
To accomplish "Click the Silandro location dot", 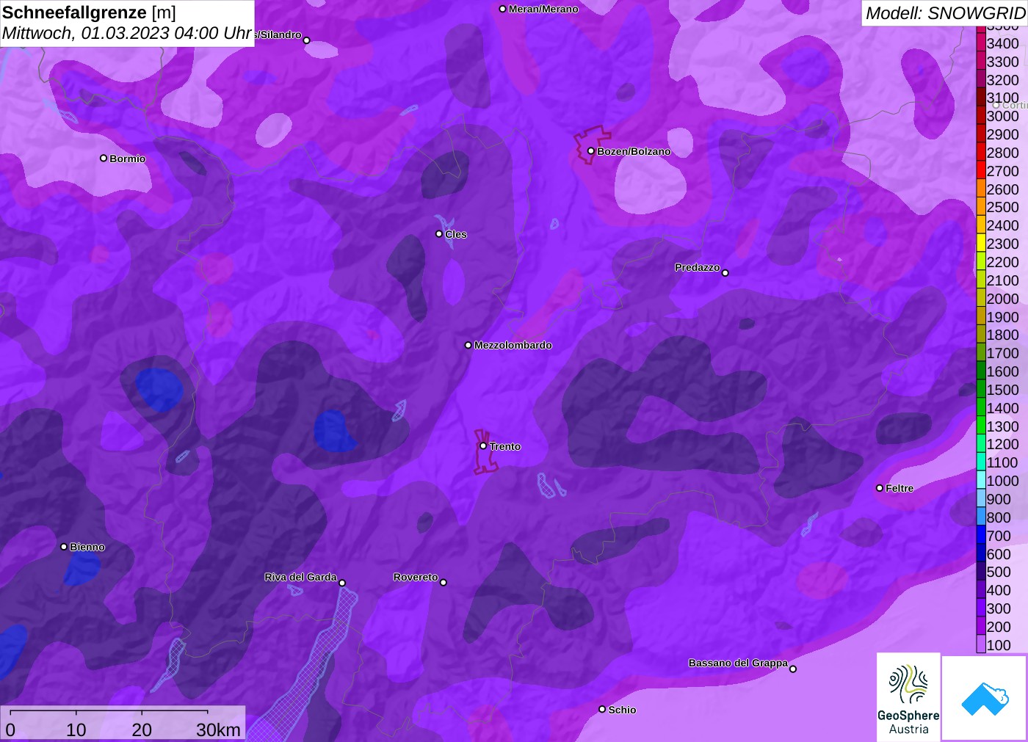I will tap(307, 40).
